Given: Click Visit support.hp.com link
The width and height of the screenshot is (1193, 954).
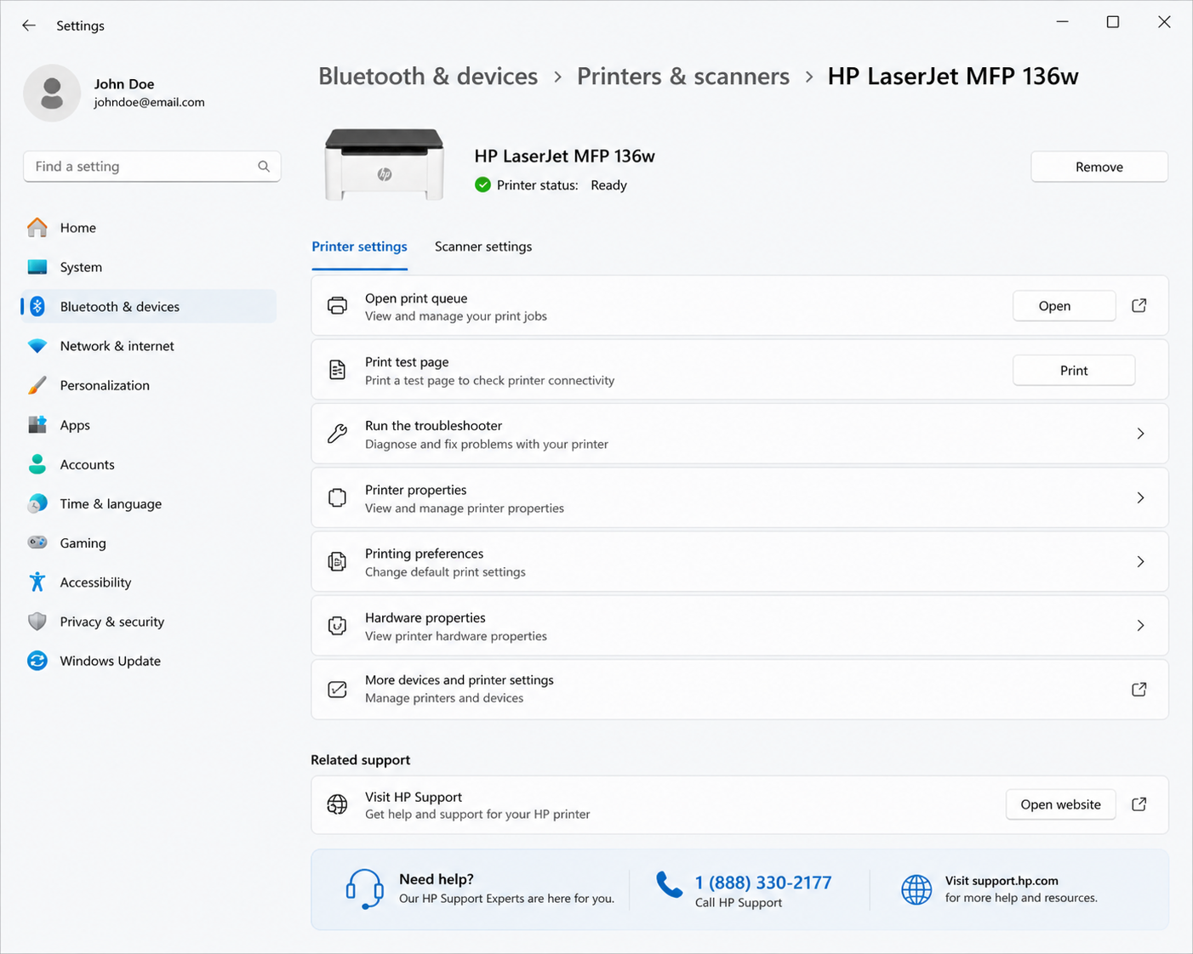Looking at the screenshot, I should (1002, 881).
